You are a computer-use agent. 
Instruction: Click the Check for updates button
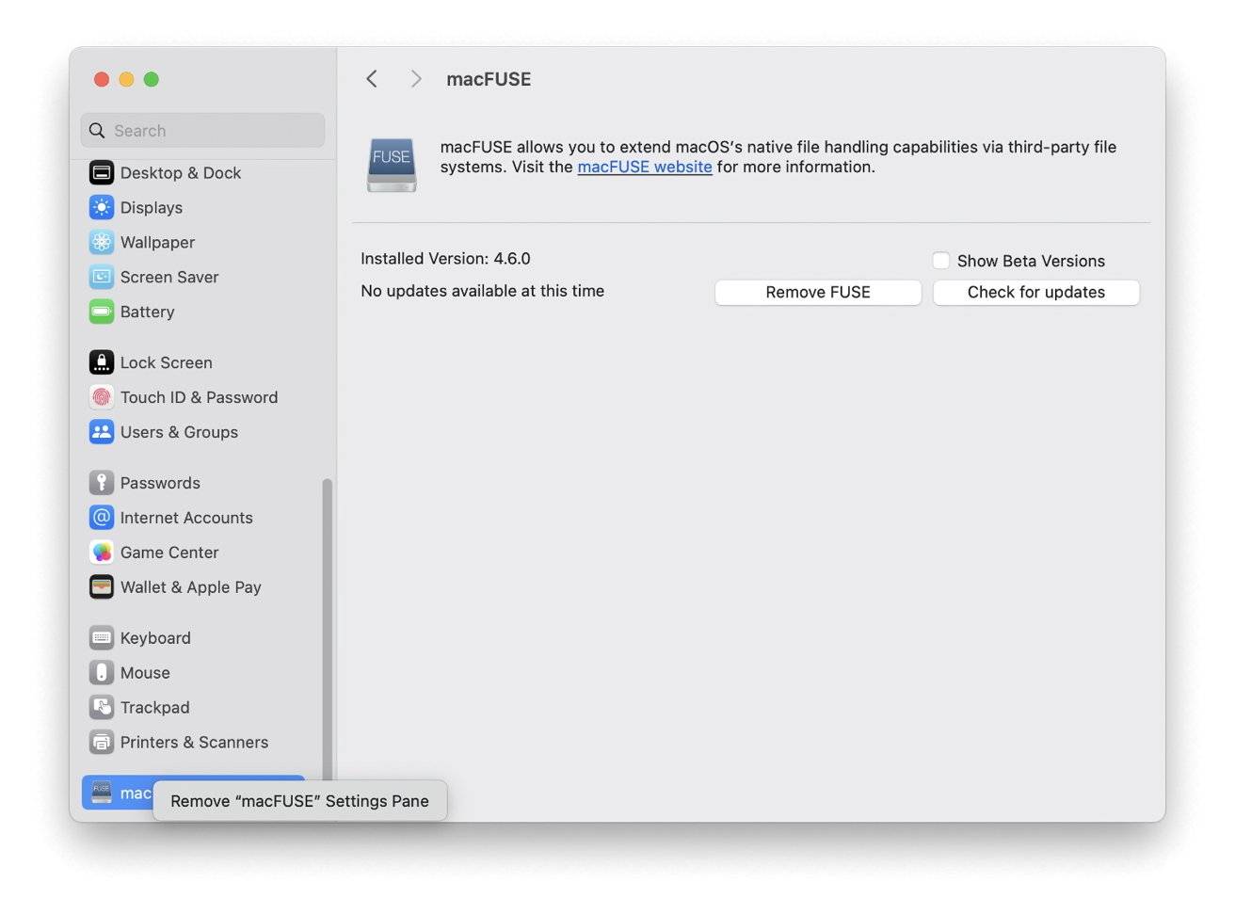1035,293
